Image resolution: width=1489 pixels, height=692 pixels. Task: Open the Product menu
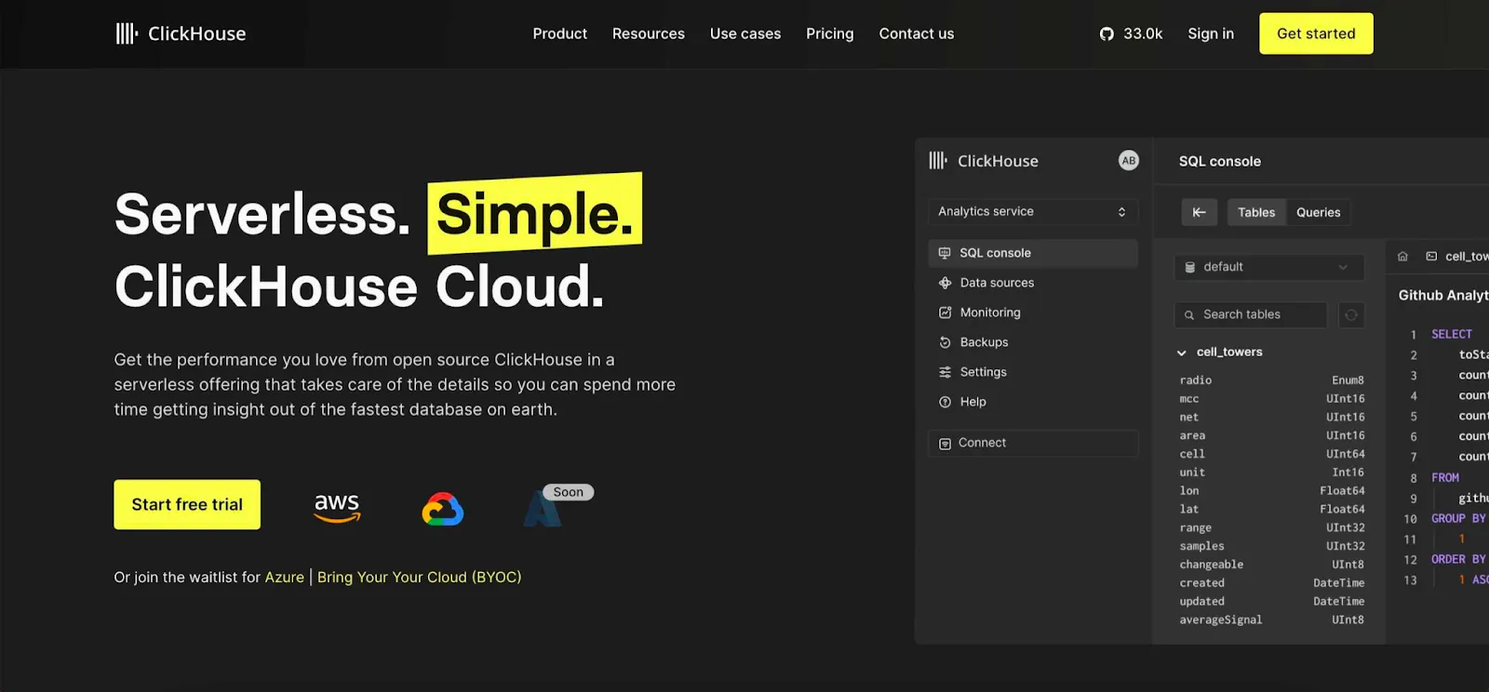pos(559,33)
